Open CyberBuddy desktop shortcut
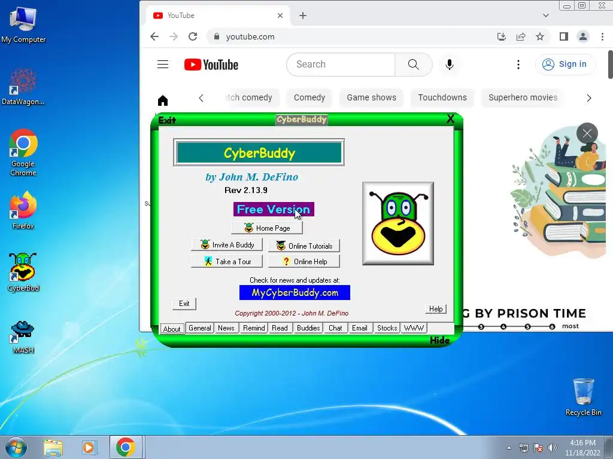 (x=23, y=272)
